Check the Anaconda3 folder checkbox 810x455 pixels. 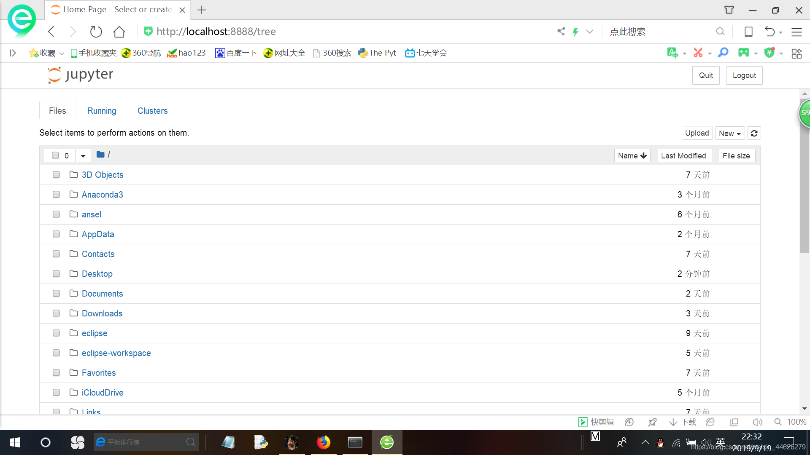(56, 195)
